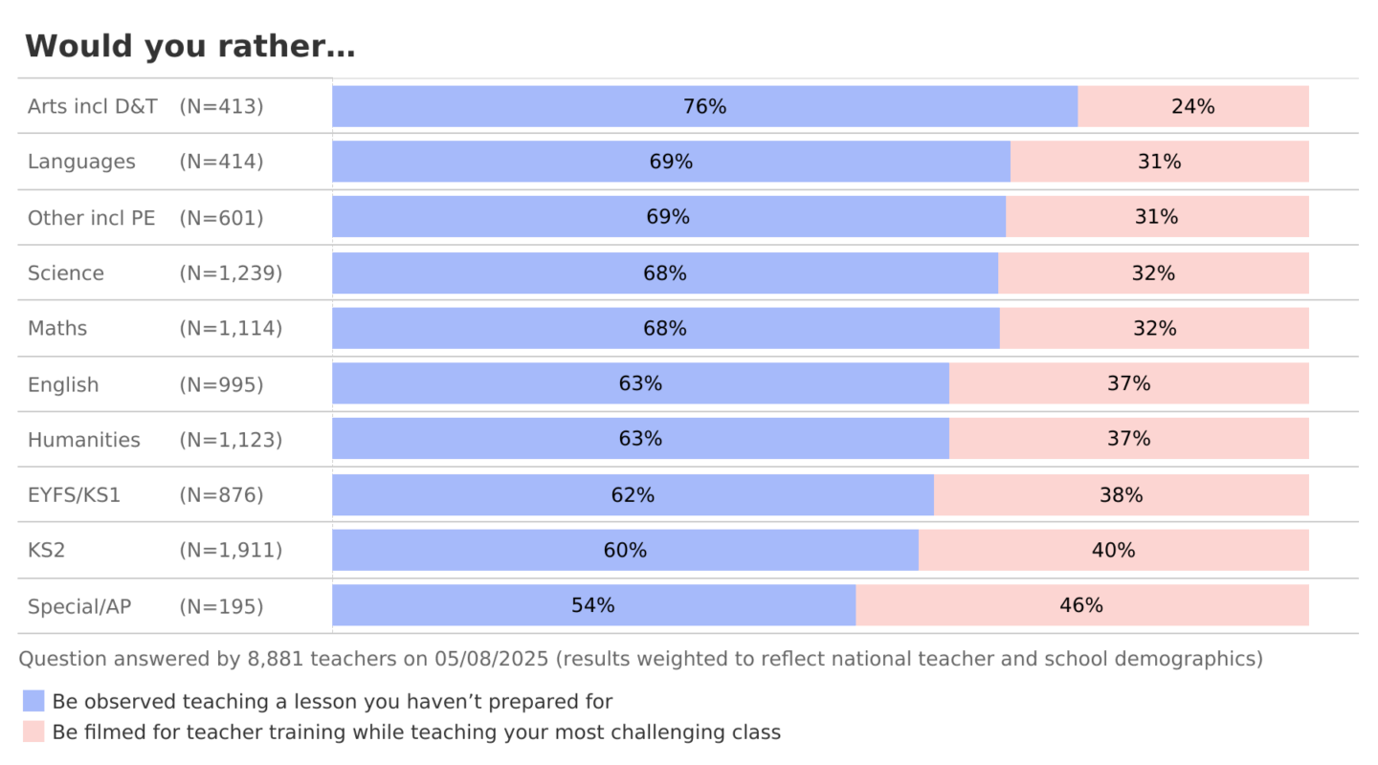Select the 37% pink bar for English
The image size is (1378, 765).
(x=1128, y=383)
